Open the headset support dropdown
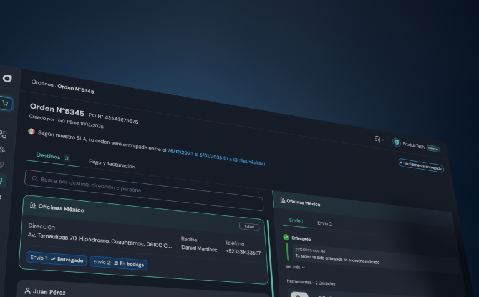This screenshot has height=297, width=479. pos(379,139)
